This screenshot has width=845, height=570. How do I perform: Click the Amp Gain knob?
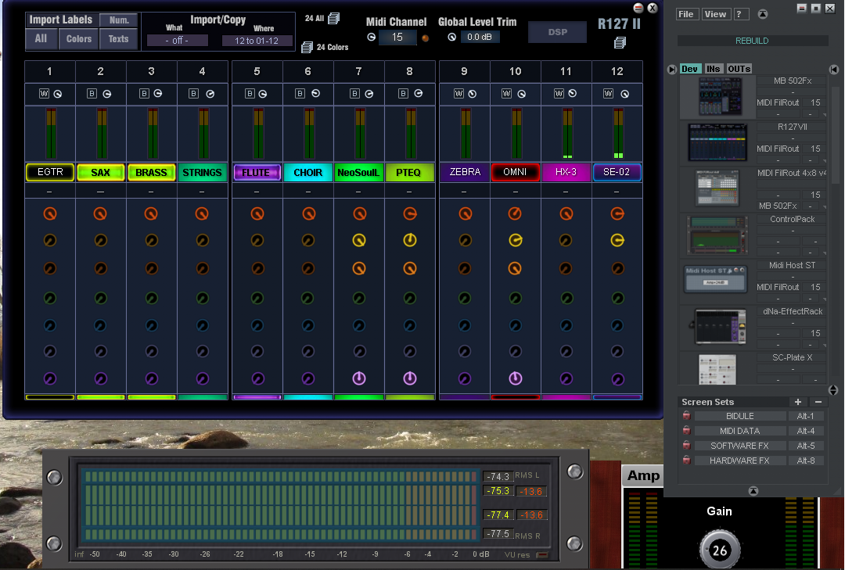(x=719, y=550)
